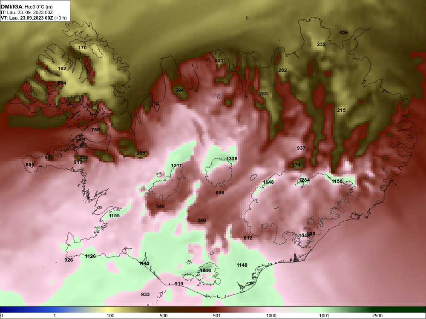The image size is (426, 319).
Task: Click the 285 value label
Action: pyautogui.click(x=263, y=94)
